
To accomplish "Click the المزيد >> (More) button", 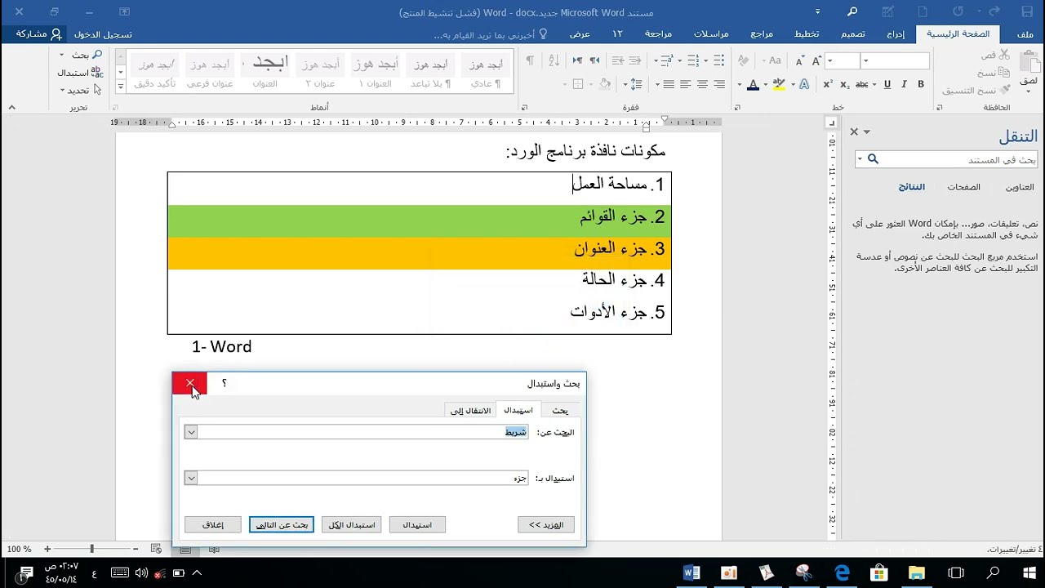I will tap(546, 524).
